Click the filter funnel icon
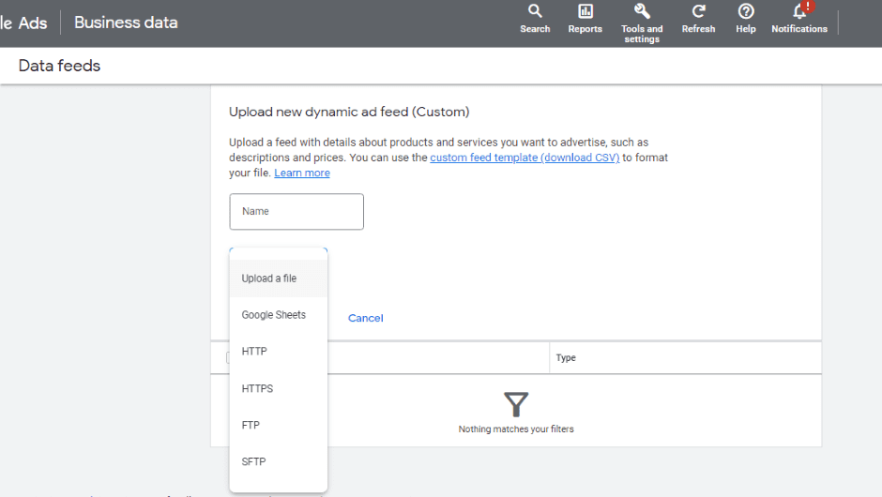Screen dimensions: 882x497 click(516, 404)
